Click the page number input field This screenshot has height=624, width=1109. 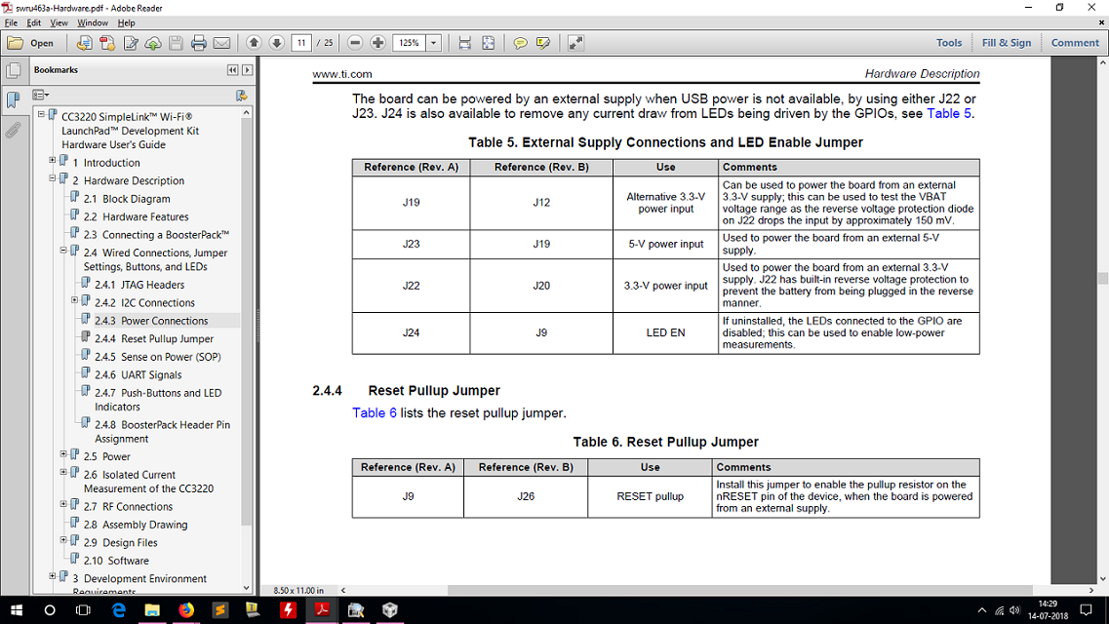[301, 43]
